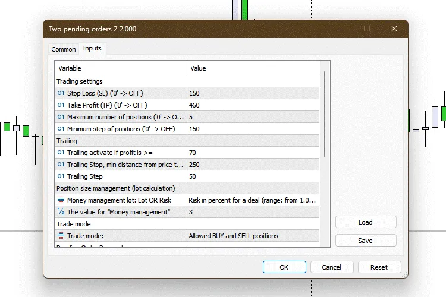The image size is (446, 297).
Task: Open the Trade mode value dropdown
Action: coord(253,236)
